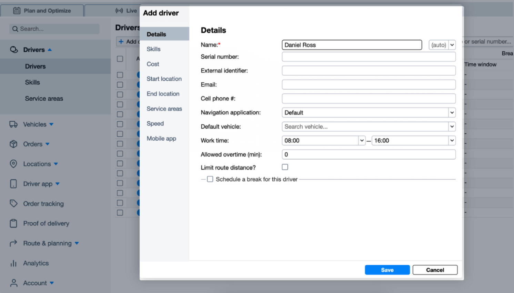514x293 pixels.
Task: Open Vehicles section via the truck icon
Action: [x=13, y=124]
